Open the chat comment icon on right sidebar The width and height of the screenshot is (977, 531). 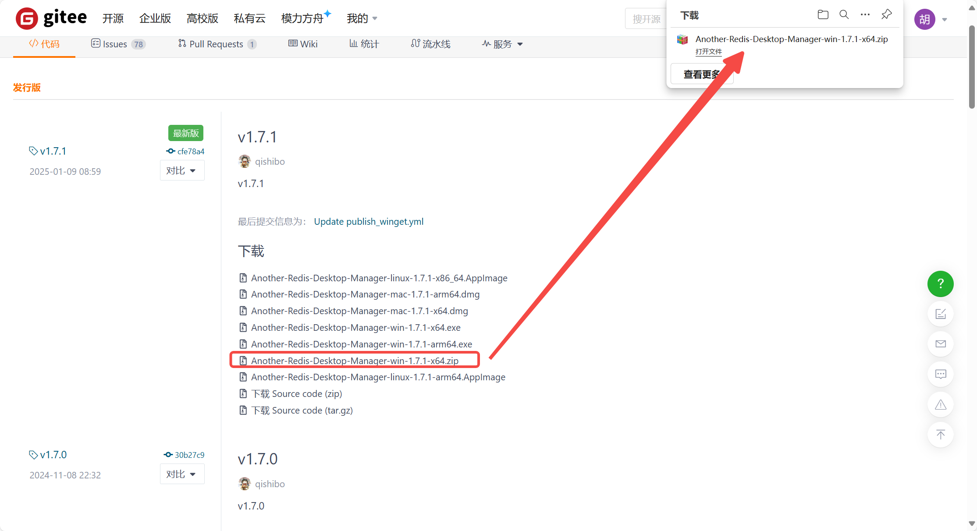pos(941,374)
